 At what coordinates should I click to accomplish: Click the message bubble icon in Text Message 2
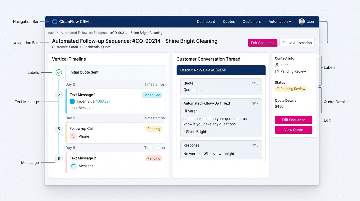[x=73, y=166]
